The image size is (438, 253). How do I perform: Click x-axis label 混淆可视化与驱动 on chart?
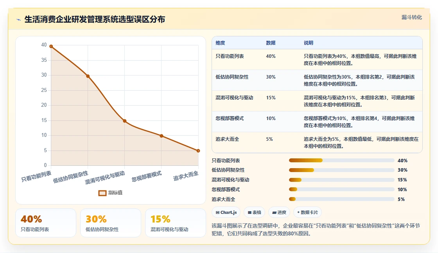coord(105,178)
